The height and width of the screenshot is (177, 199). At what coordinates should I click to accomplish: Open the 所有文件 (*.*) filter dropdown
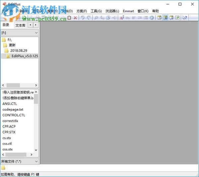click(x=20, y=161)
